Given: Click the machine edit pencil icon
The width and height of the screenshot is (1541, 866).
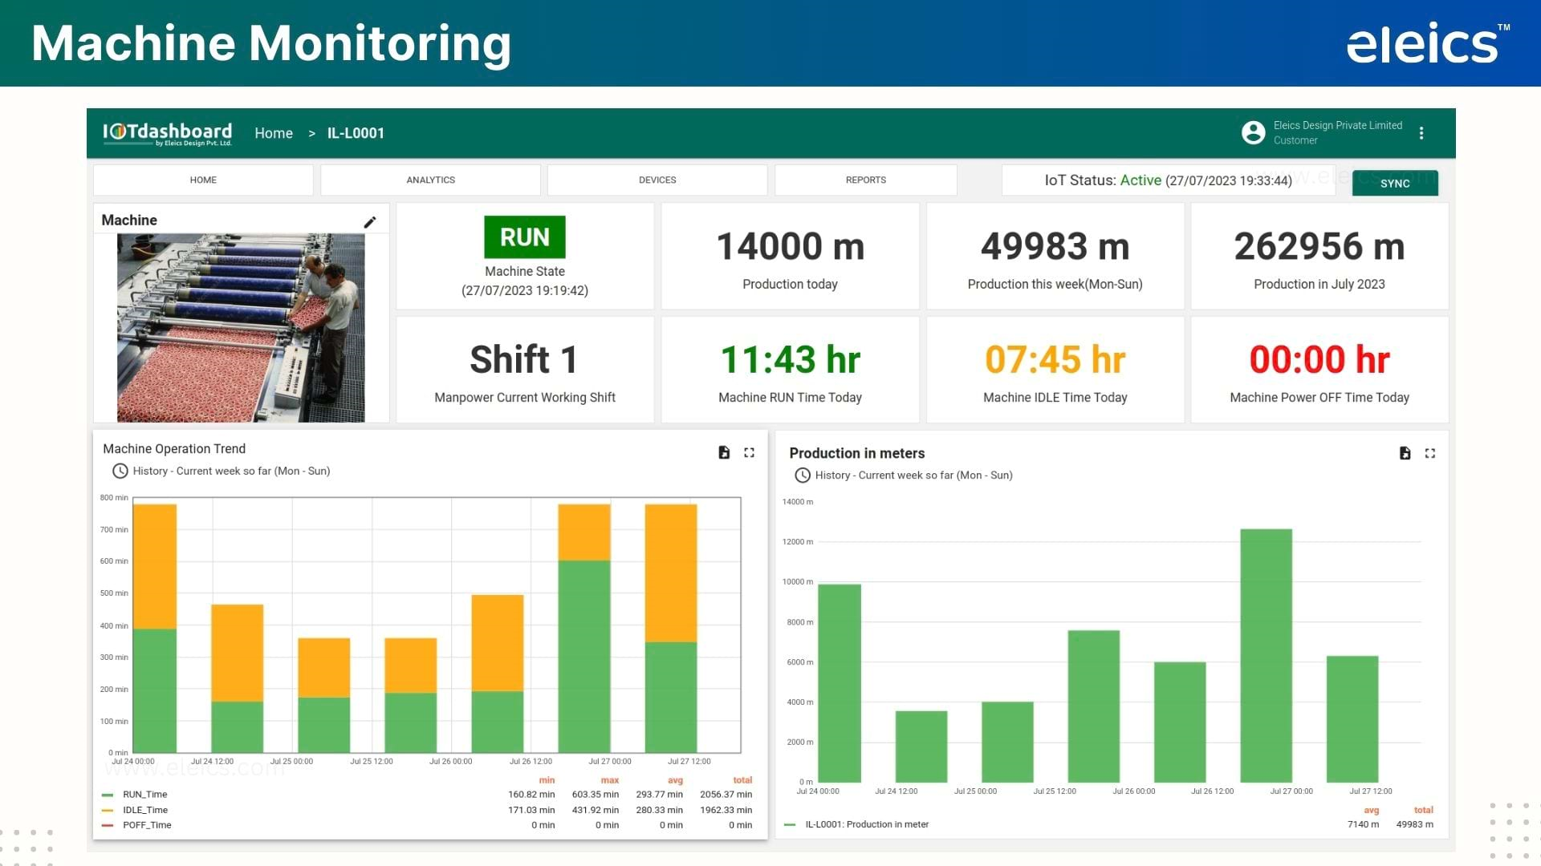Looking at the screenshot, I should [x=370, y=222].
